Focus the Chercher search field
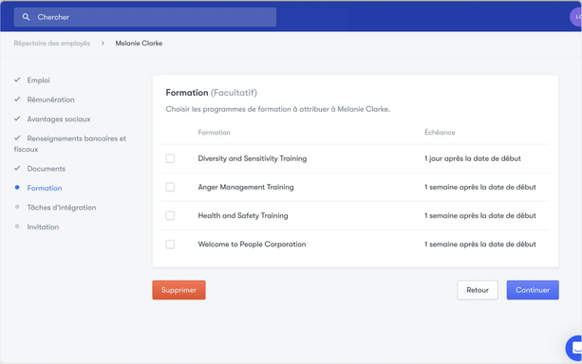The image size is (582, 364). click(x=145, y=17)
